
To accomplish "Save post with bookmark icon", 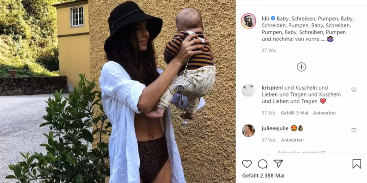I will [x=357, y=164].
